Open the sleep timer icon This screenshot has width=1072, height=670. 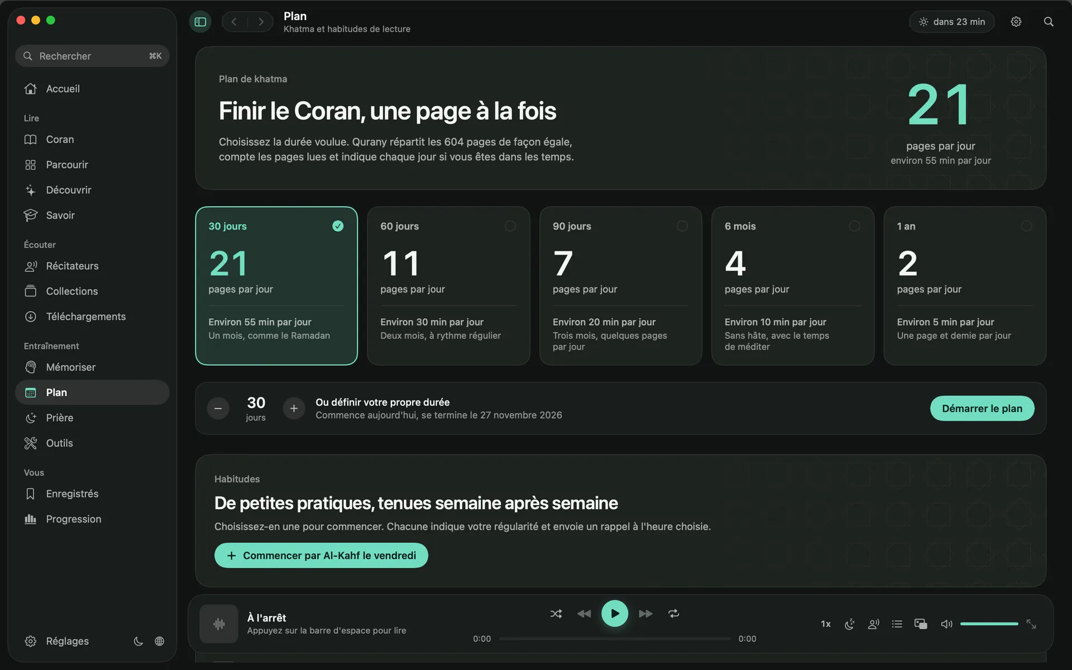[850, 624]
